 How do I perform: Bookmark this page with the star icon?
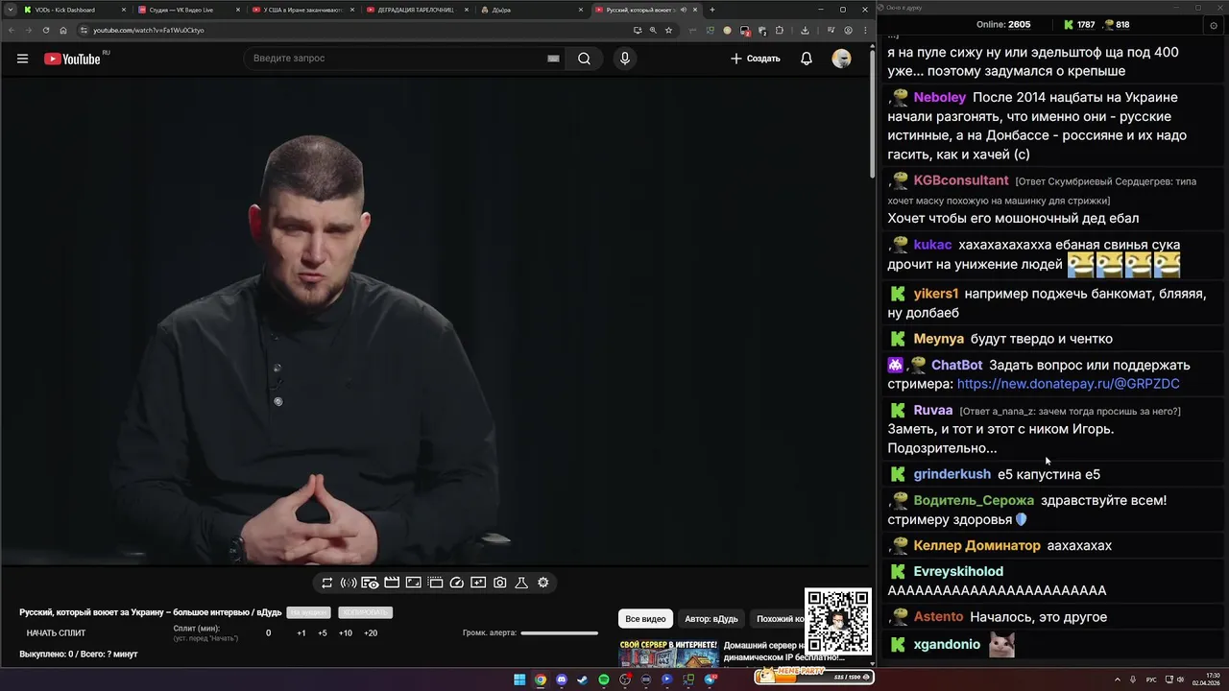669,30
